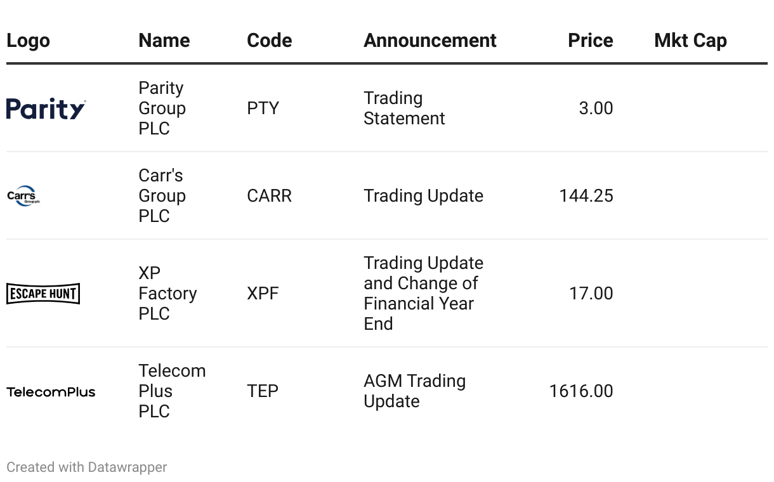Image resolution: width=774 pixels, height=482 pixels.
Task: Click the Logo column header
Action: click(x=28, y=41)
